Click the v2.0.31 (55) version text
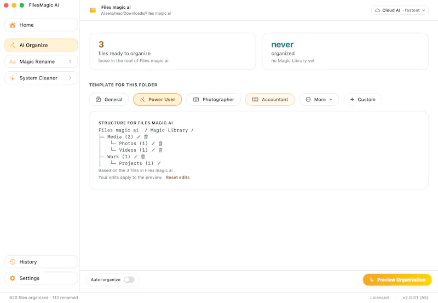 click(x=416, y=298)
